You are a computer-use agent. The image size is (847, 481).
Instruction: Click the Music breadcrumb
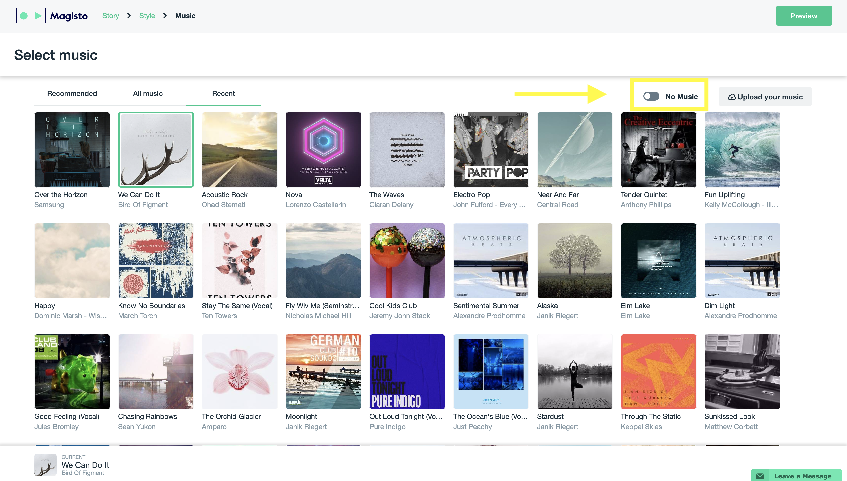[185, 16]
